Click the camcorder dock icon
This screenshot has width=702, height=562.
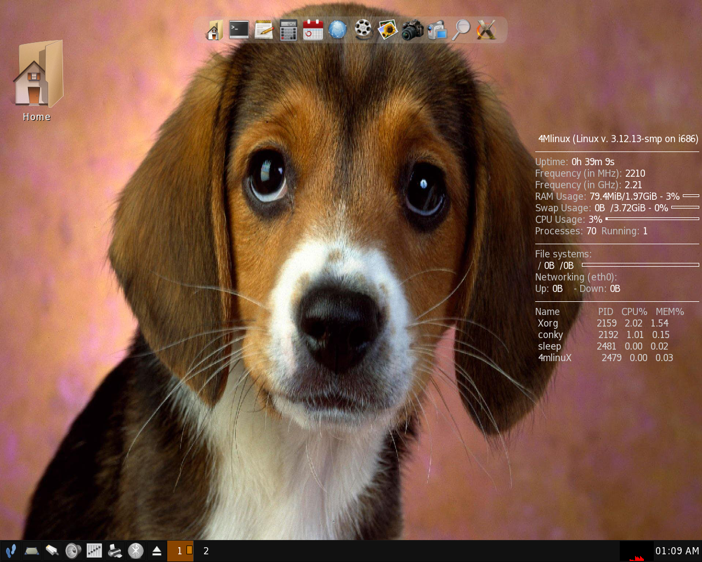click(x=437, y=30)
